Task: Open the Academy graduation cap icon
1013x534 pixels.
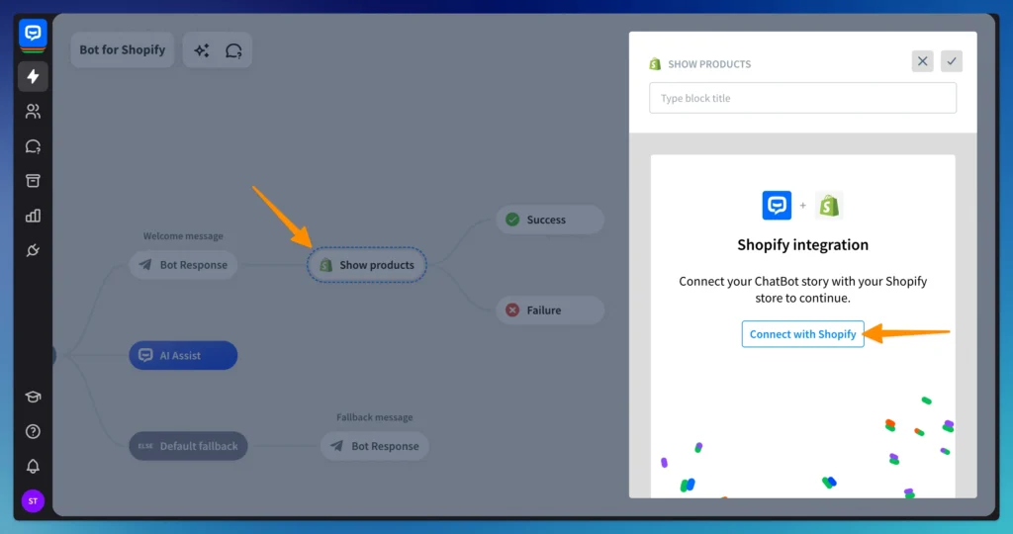Action: click(33, 397)
